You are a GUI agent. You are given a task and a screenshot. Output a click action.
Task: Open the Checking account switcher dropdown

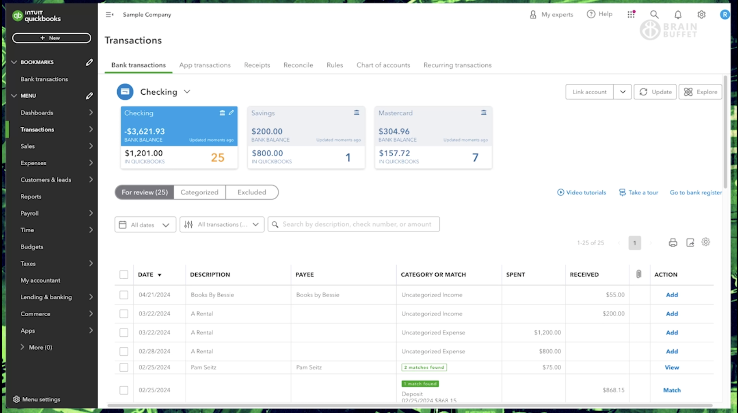point(187,92)
